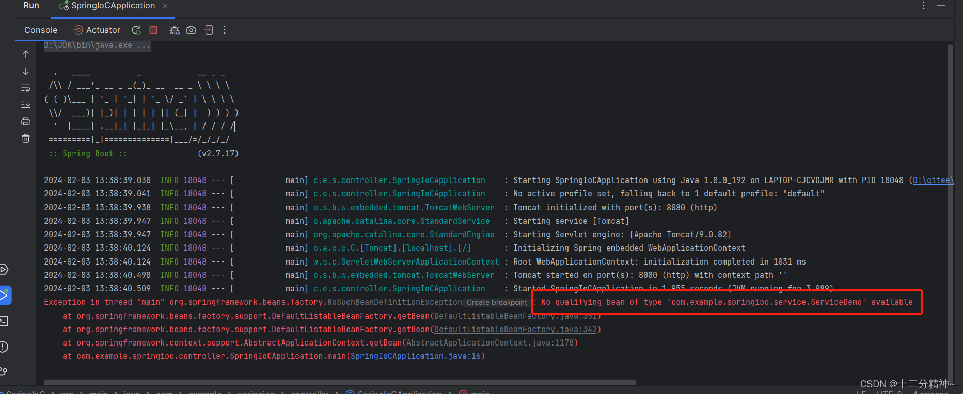Click the exit icon in Run toolbar
The image size is (963, 394).
(x=209, y=30)
